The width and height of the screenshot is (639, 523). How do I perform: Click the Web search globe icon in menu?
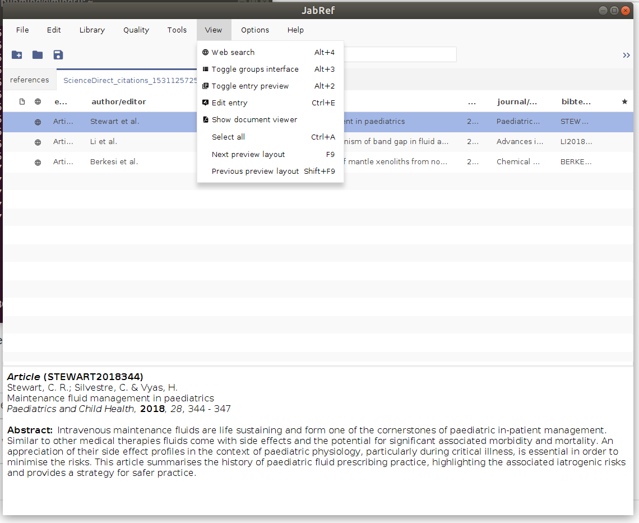(205, 52)
